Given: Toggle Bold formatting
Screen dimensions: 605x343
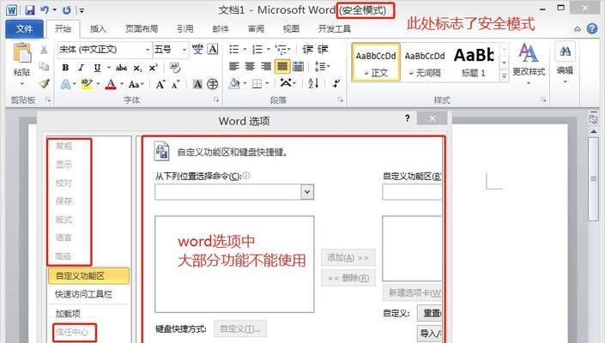Looking at the screenshot, I should tap(65, 68).
